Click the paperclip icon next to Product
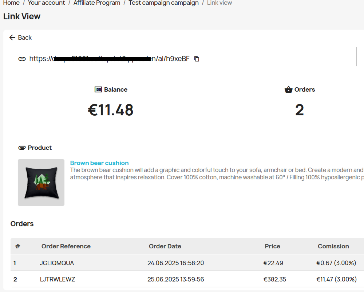This screenshot has width=364, height=292. coord(22,148)
